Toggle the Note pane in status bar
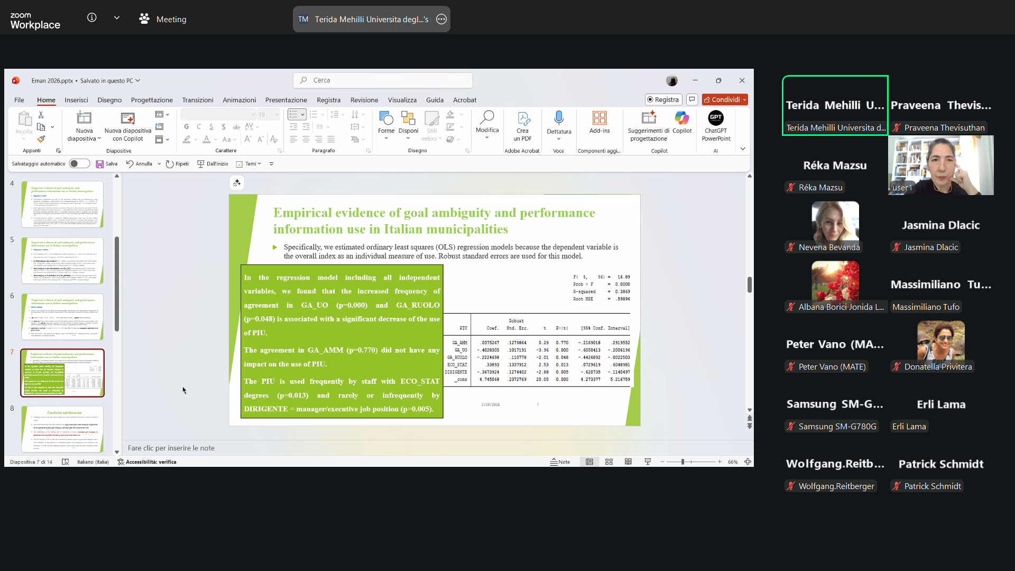This screenshot has width=1015, height=571. pos(560,462)
